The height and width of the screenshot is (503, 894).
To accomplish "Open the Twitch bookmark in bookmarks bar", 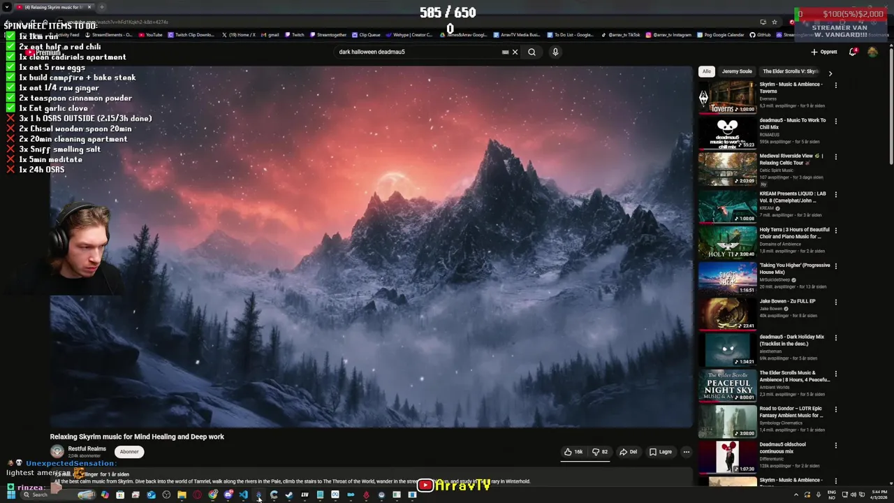I will click(294, 35).
